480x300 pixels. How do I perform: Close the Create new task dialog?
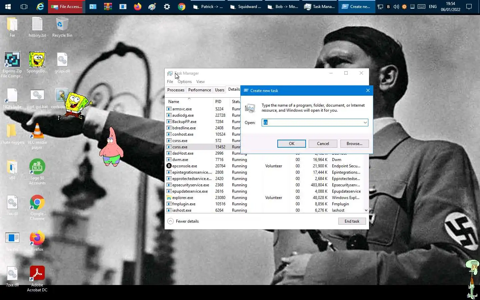pos(368,90)
